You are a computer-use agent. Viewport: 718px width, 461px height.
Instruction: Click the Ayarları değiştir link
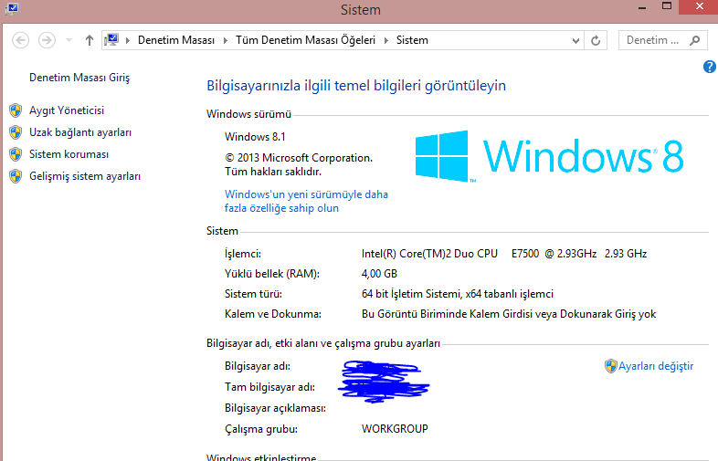[655, 366]
